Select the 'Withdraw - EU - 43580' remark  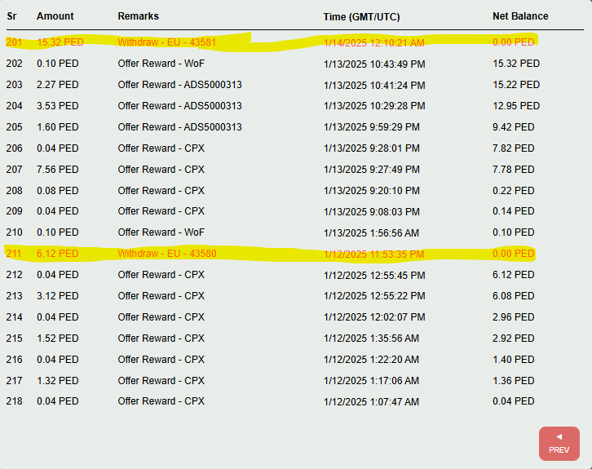click(x=167, y=254)
